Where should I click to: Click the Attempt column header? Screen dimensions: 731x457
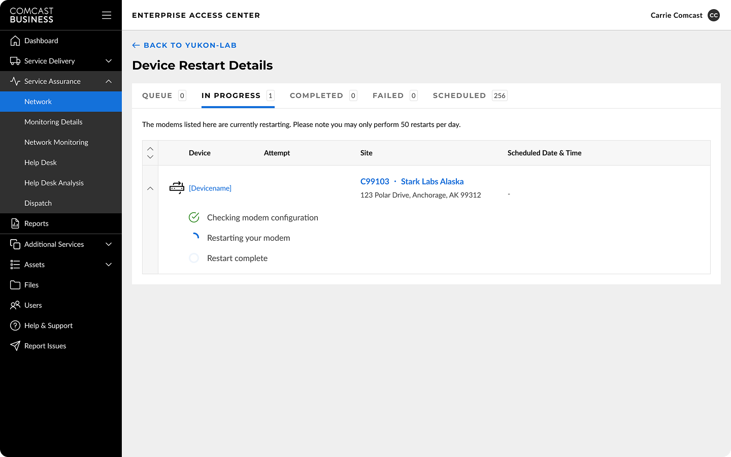point(277,153)
